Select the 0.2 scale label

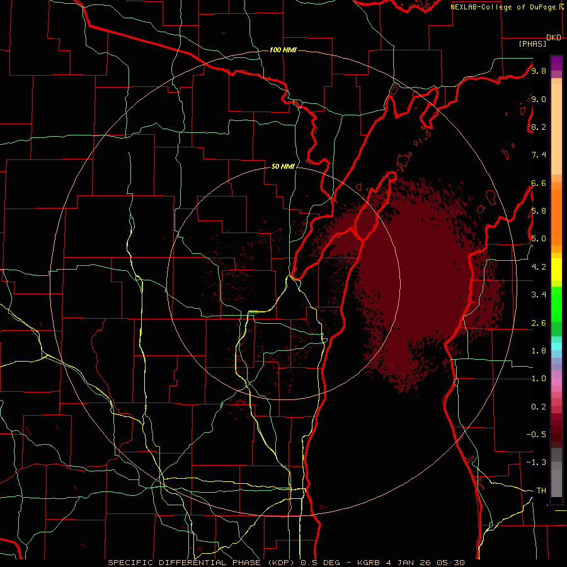pyautogui.click(x=539, y=406)
